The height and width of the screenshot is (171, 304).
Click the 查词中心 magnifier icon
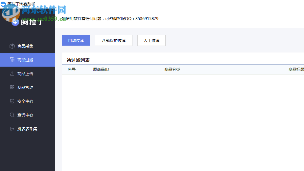[12, 115]
